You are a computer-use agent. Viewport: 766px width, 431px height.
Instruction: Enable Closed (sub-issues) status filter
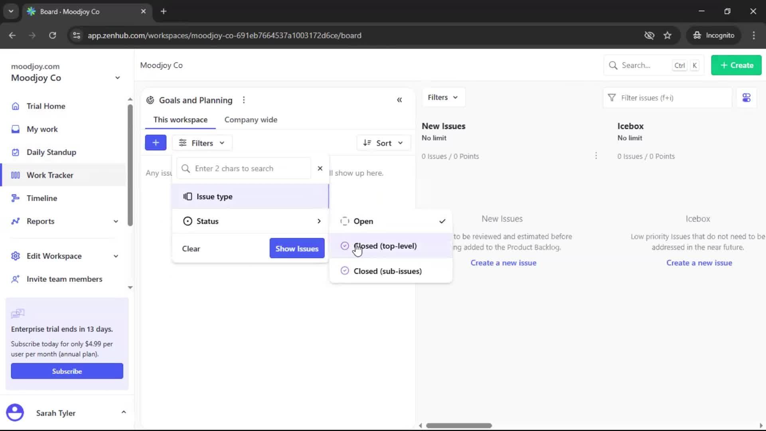(387, 271)
